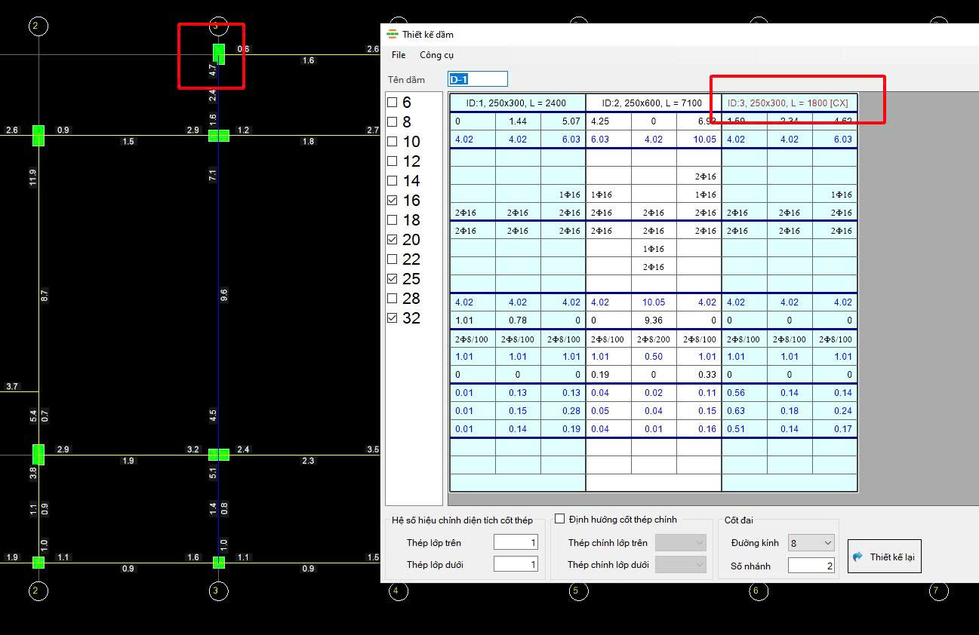Check the diameter 22 checkbox

point(392,259)
